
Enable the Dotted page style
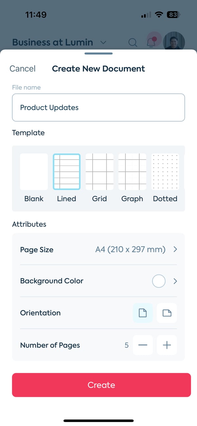[x=165, y=171]
